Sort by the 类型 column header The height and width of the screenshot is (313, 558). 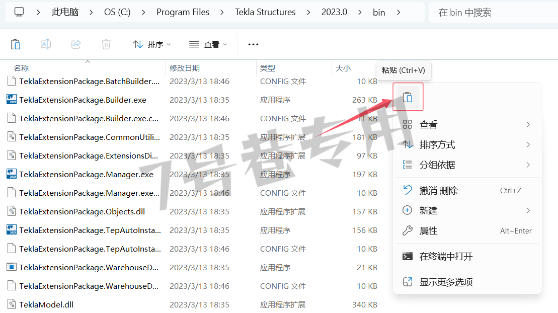point(268,68)
